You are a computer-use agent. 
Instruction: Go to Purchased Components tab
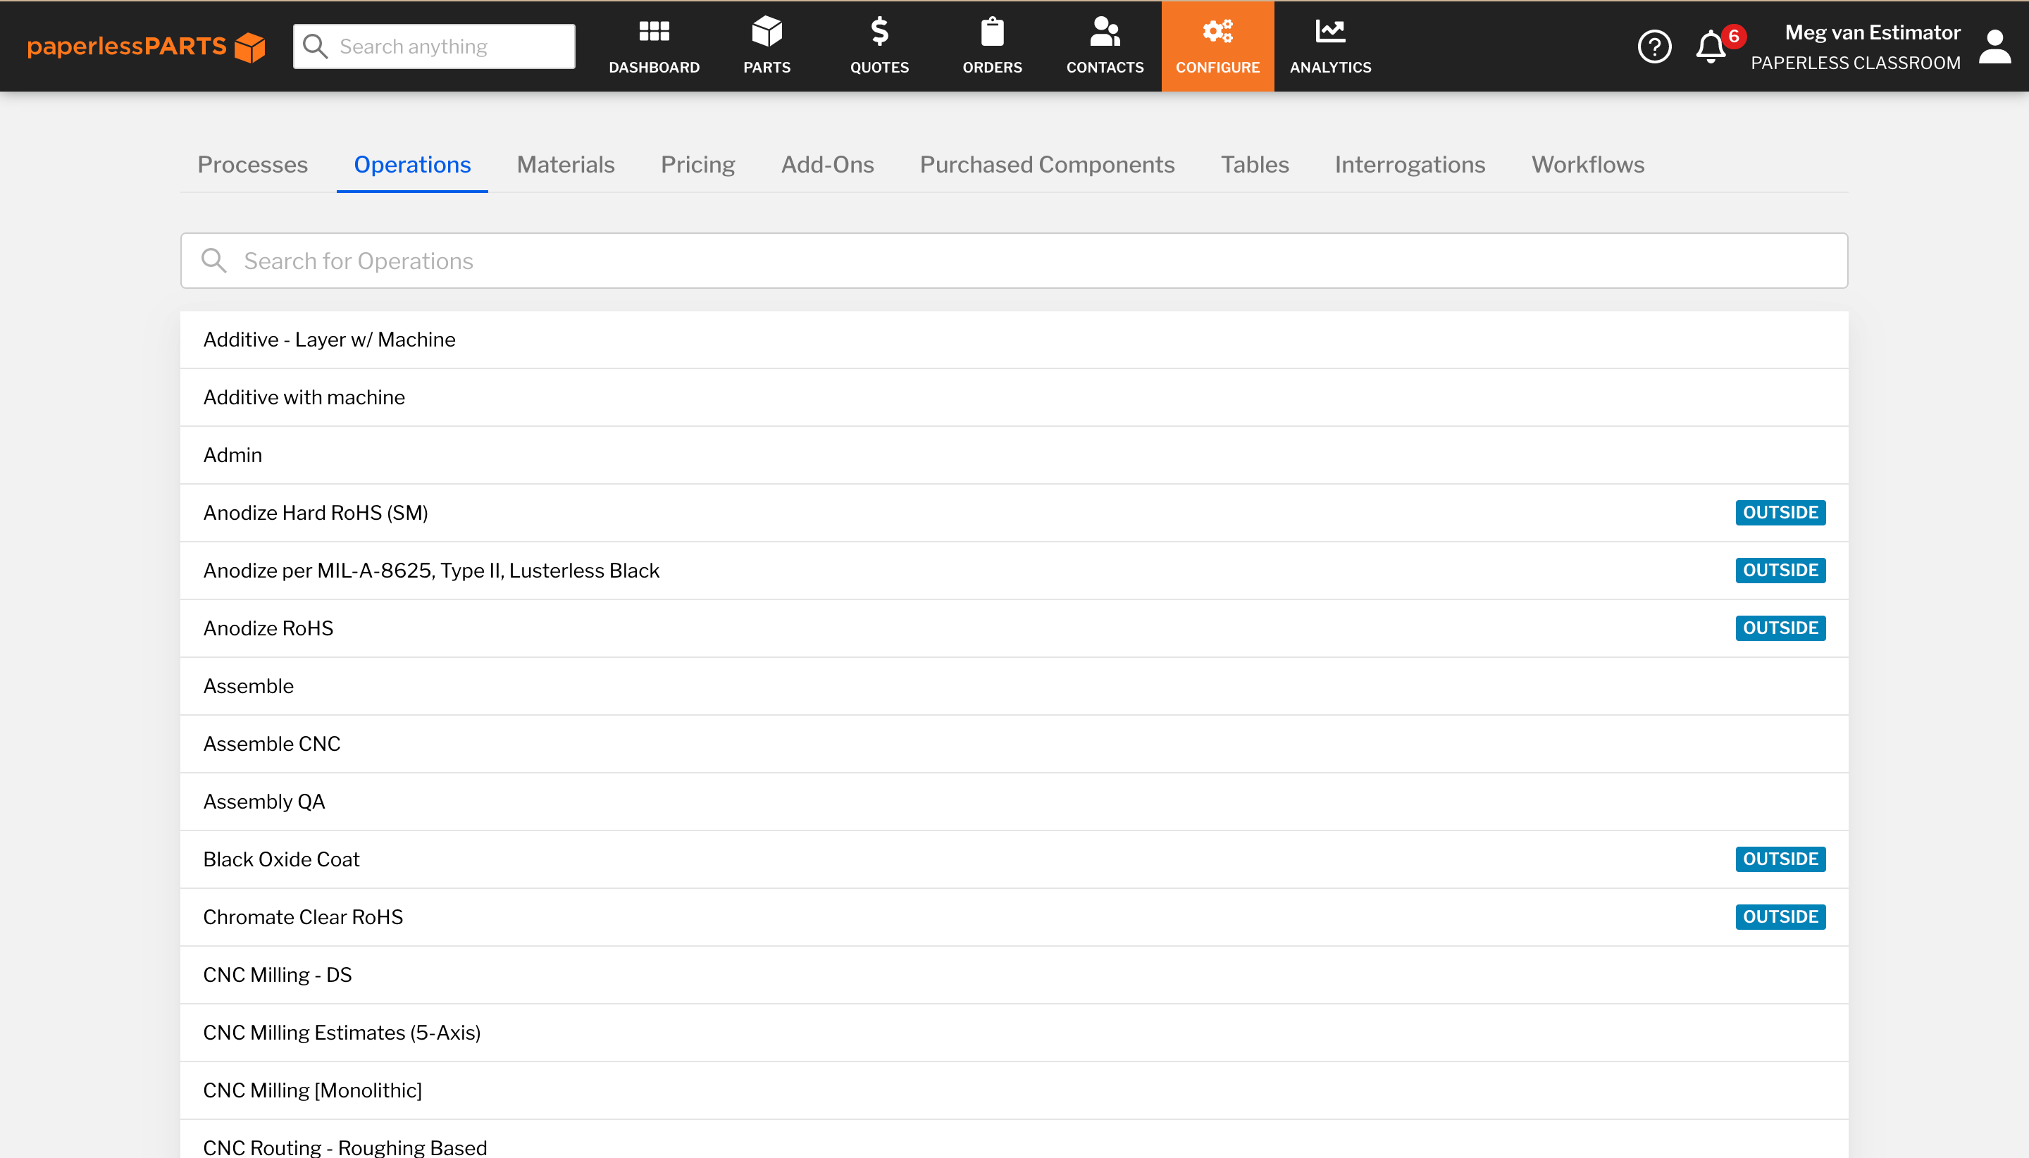pyautogui.click(x=1047, y=165)
